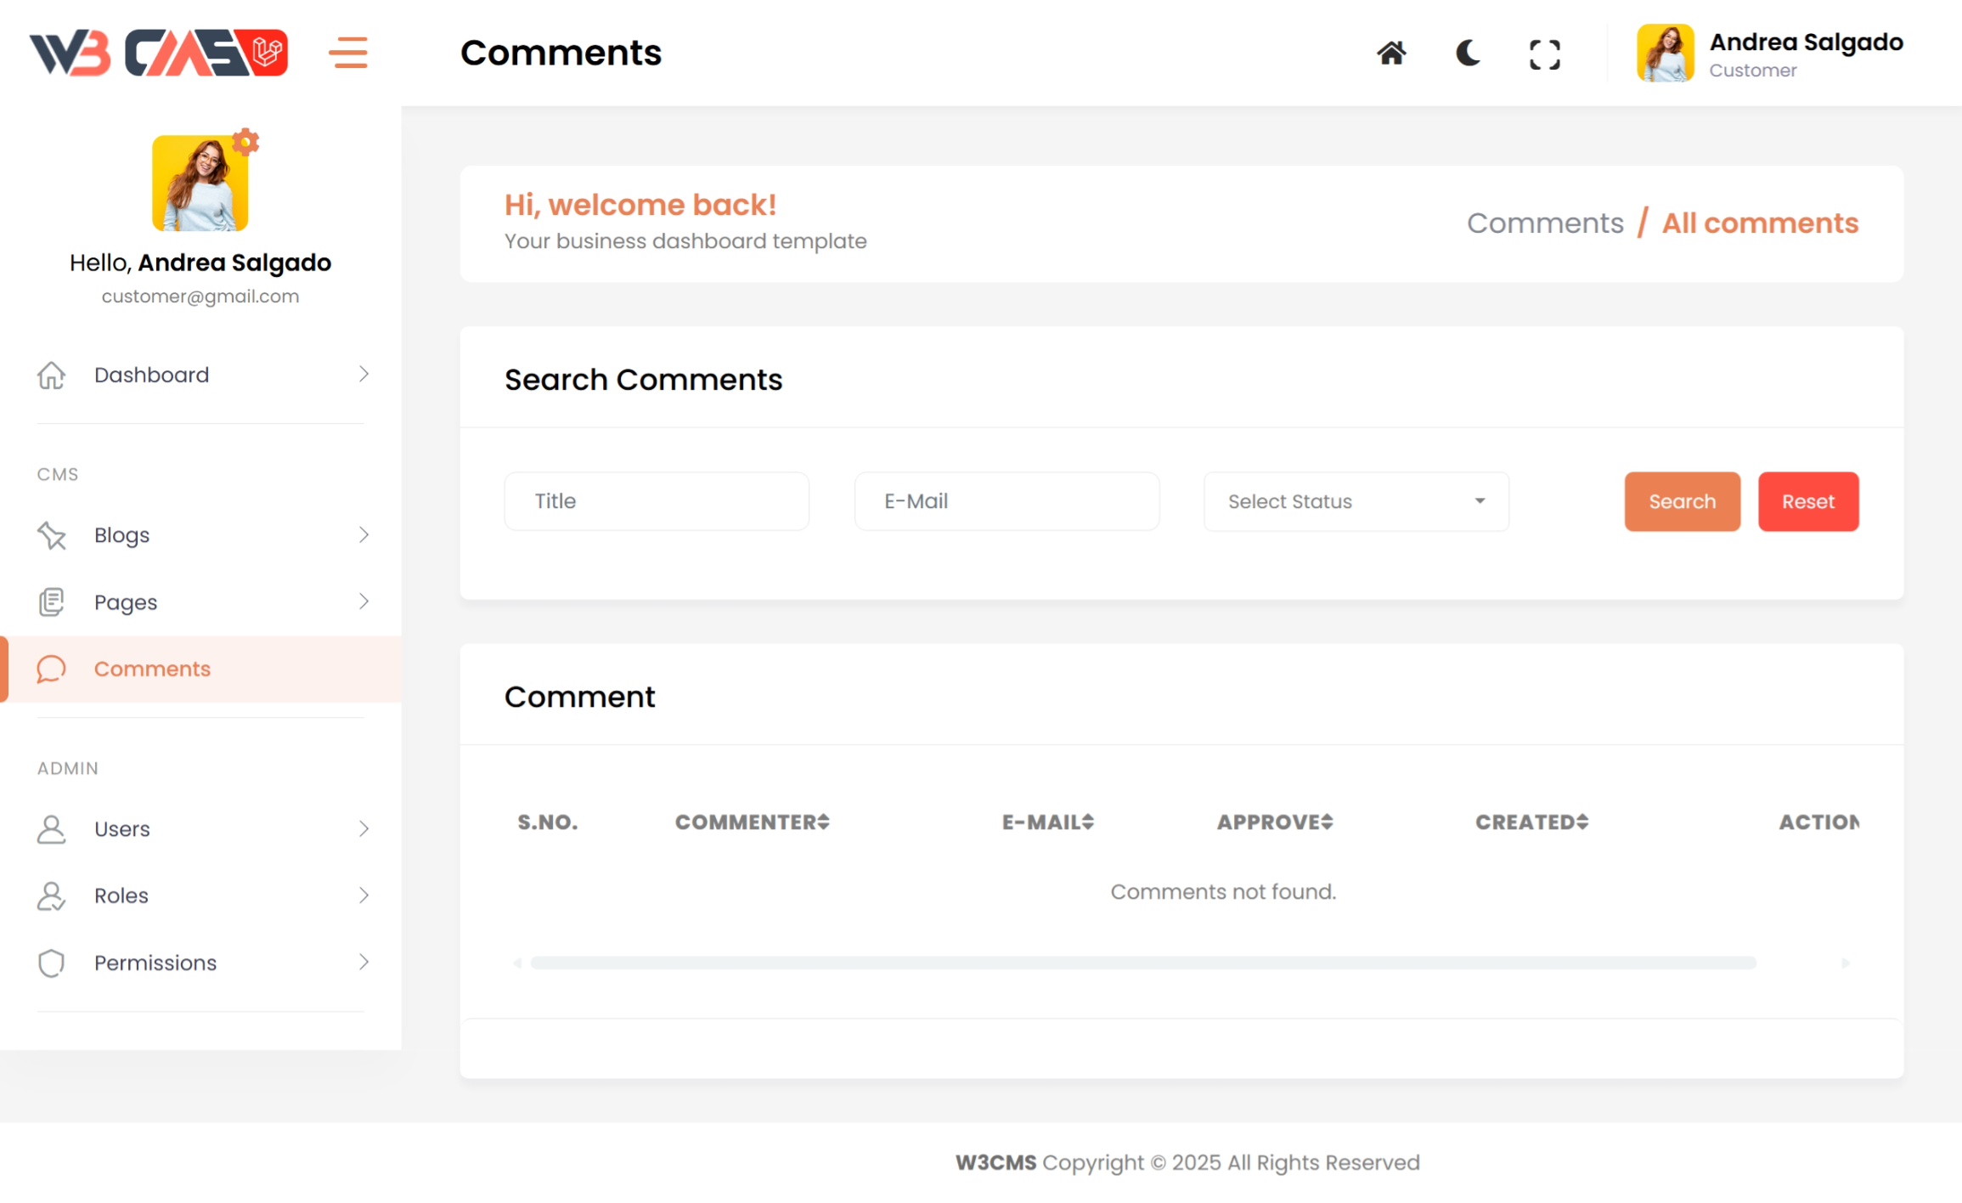Sort table by Created column
Screen dimensions: 1962x1203
tap(1531, 822)
